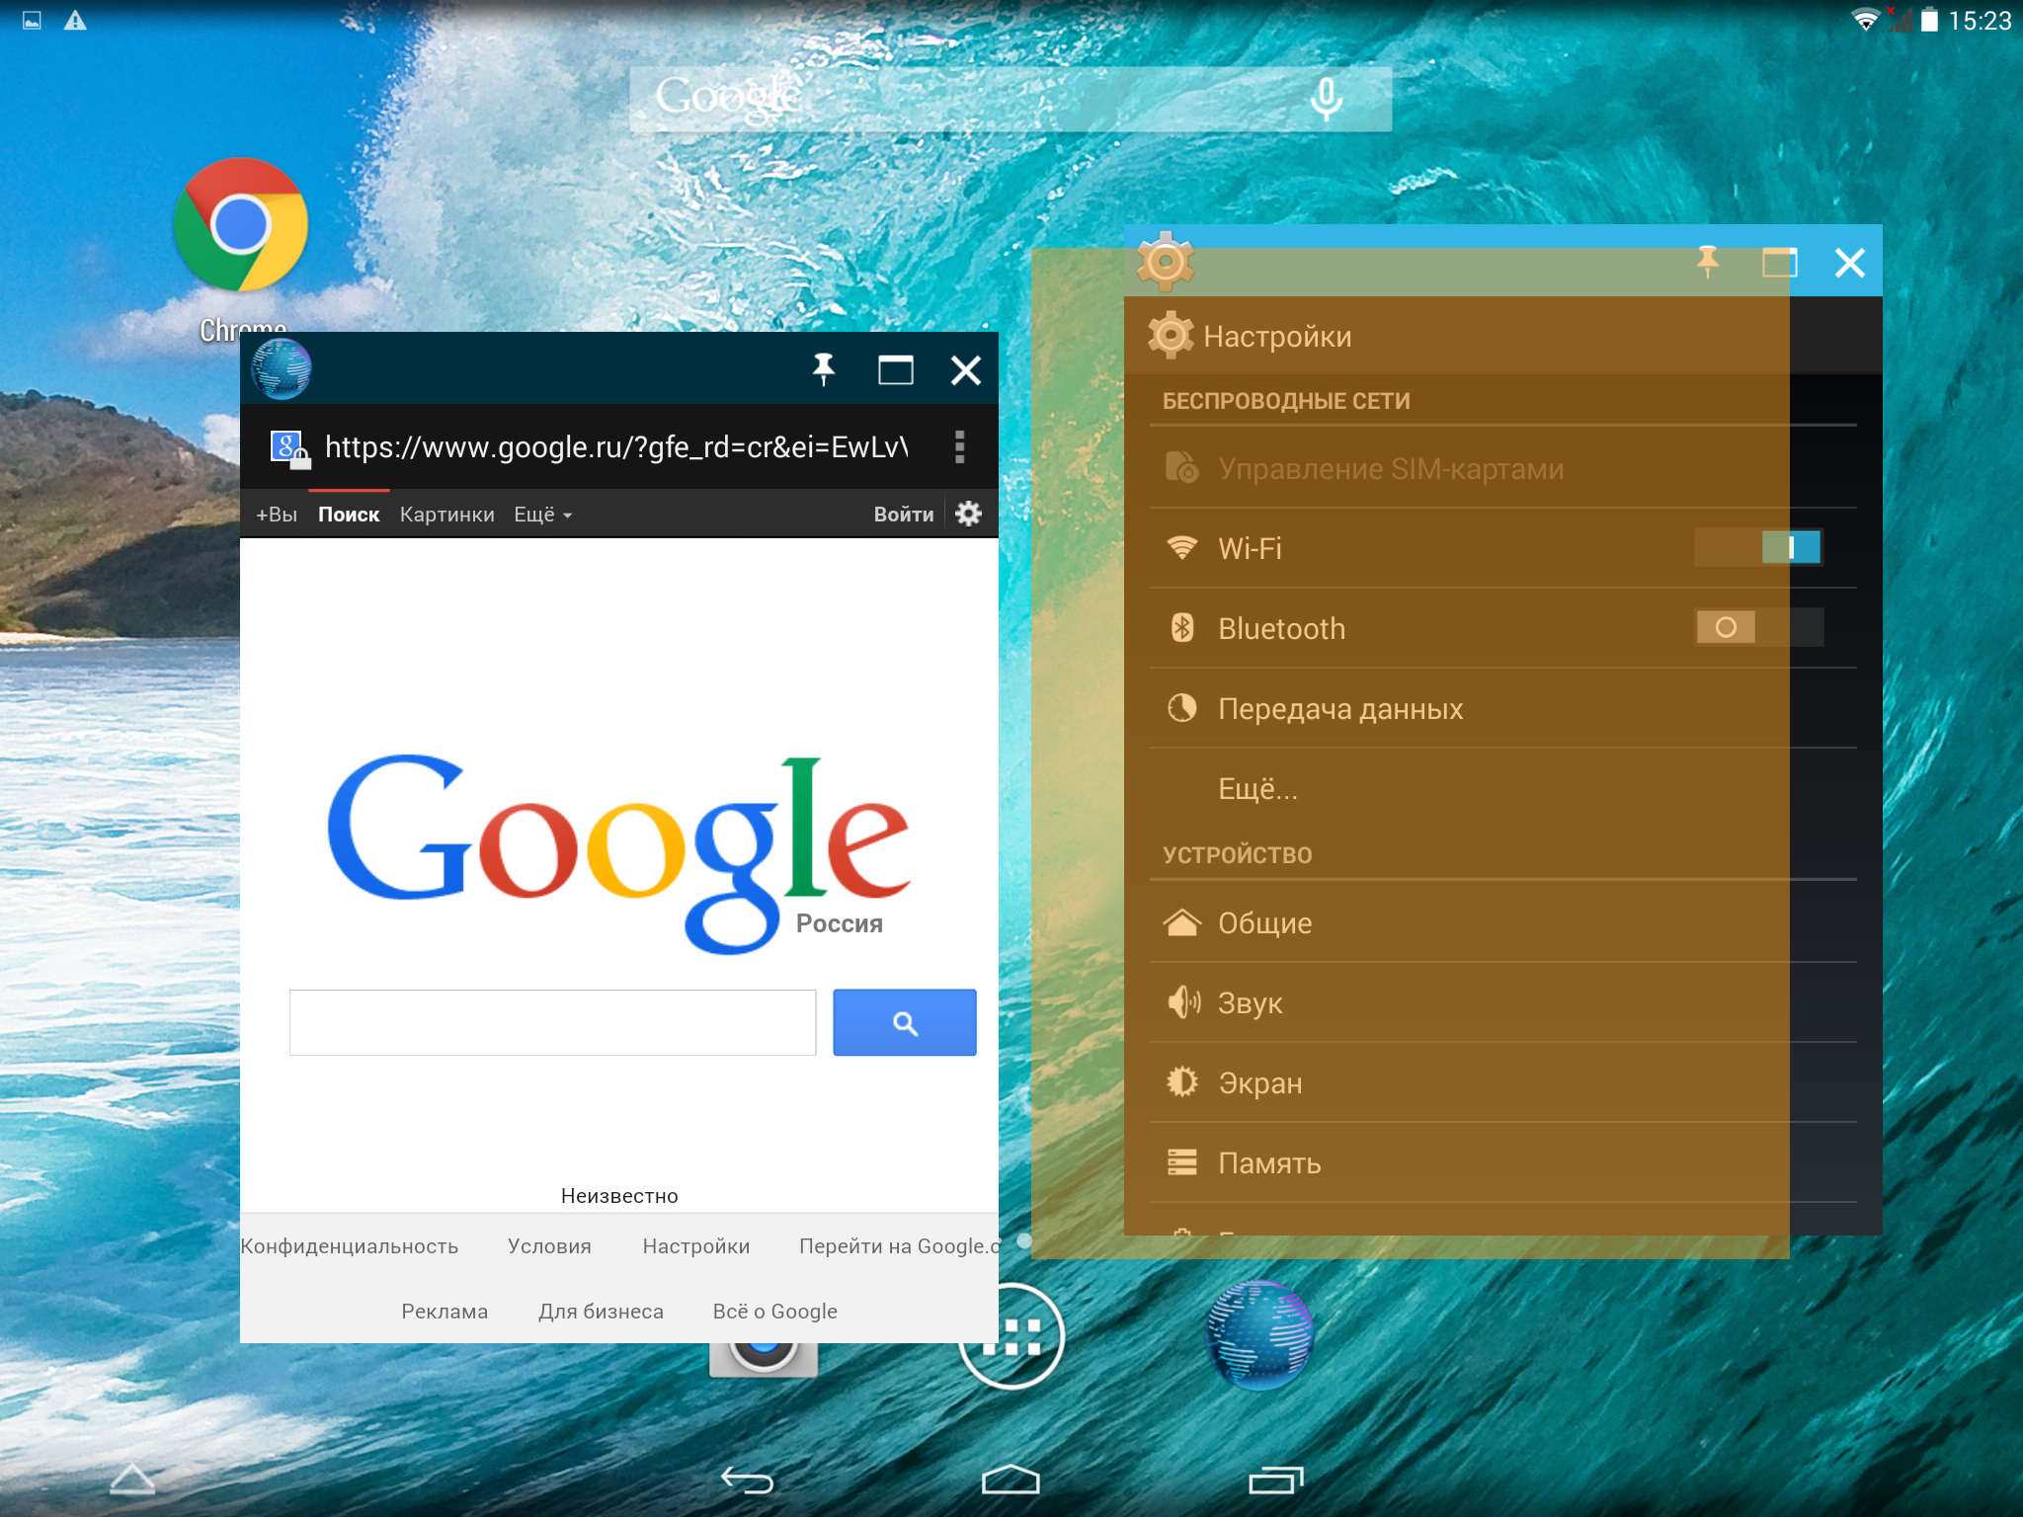This screenshot has height=1517, width=2023.
Task: Select the Поиск tab
Action: pyautogui.click(x=349, y=515)
